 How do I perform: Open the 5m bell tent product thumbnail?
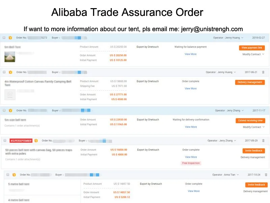tap(10, 57)
